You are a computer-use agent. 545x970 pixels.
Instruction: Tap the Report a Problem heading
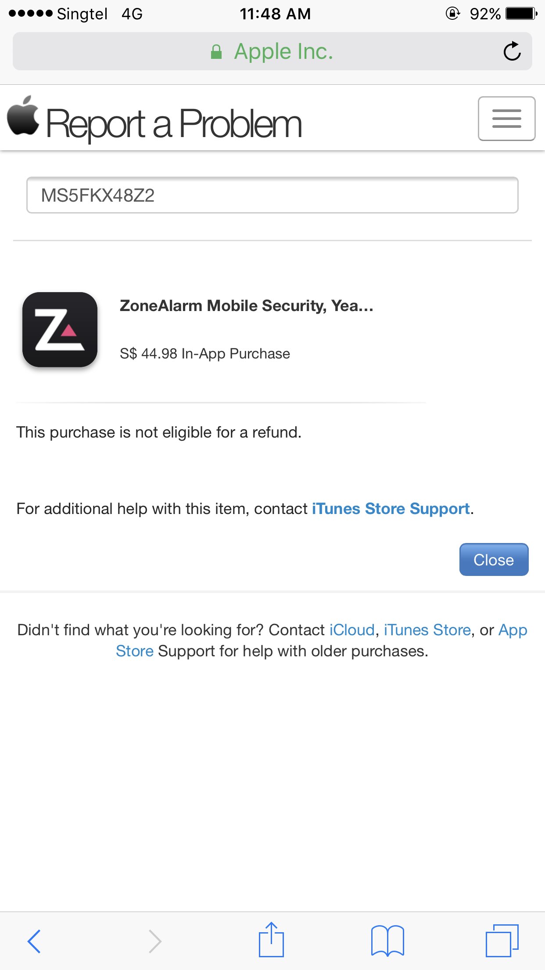point(174,124)
